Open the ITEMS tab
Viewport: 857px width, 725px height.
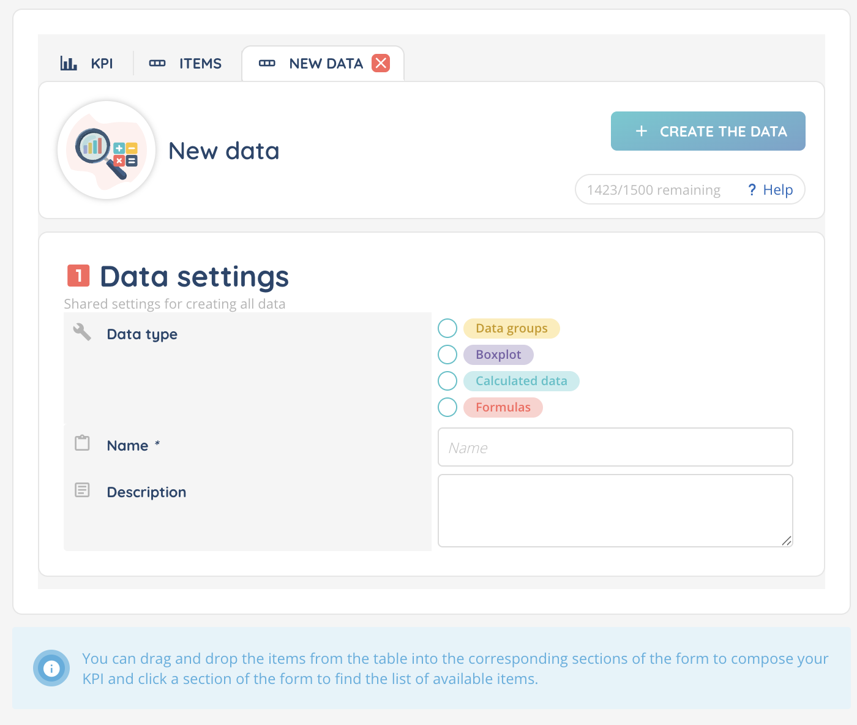point(200,64)
